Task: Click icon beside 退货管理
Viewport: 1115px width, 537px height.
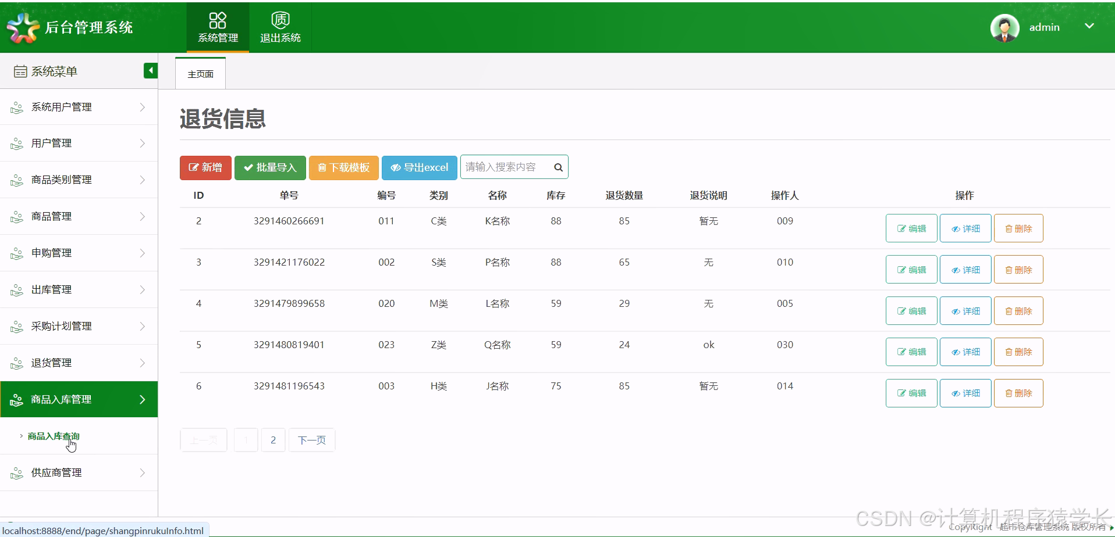Action: pos(17,363)
